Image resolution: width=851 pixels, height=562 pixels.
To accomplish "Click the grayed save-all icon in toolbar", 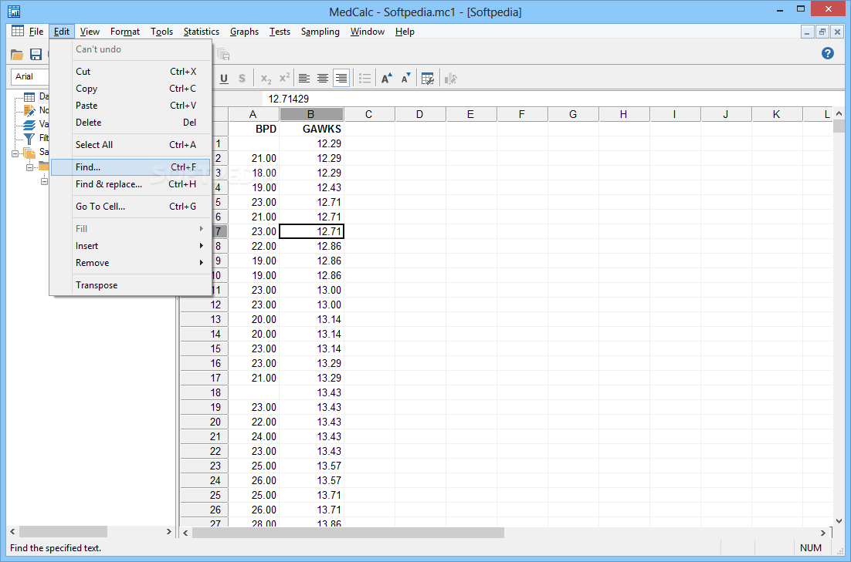I will [223, 54].
